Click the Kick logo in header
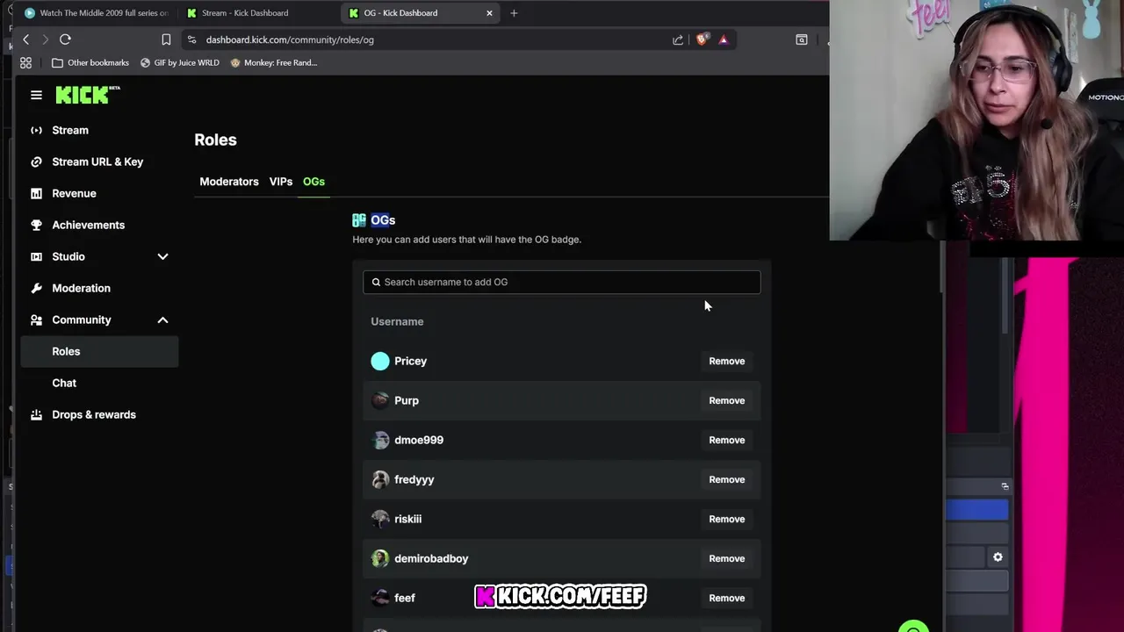The image size is (1124, 632). [x=88, y=95]
